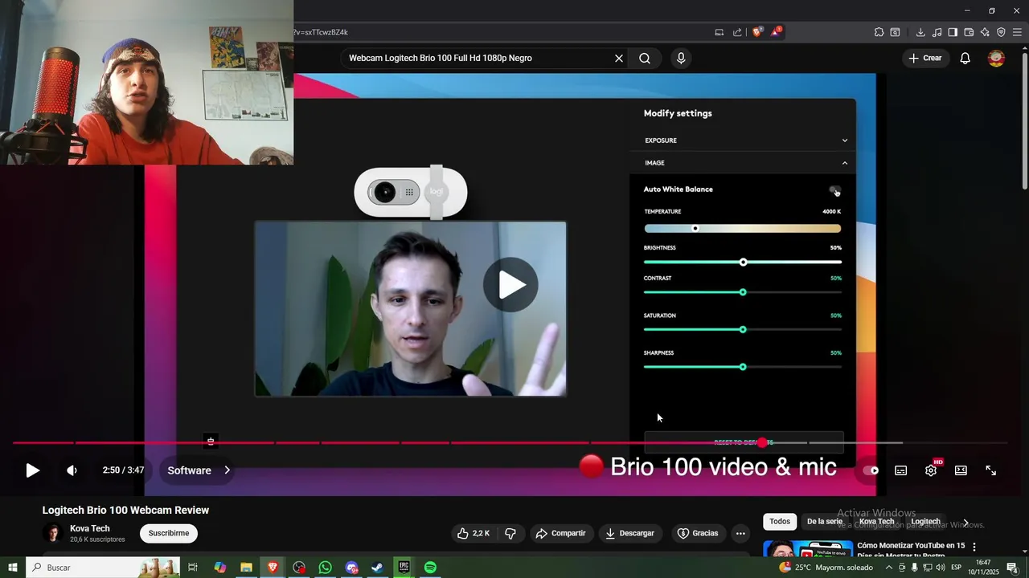1029x578 pixels.
Task: Toggle Auto White Balance in video
Action: pos(835,190)
